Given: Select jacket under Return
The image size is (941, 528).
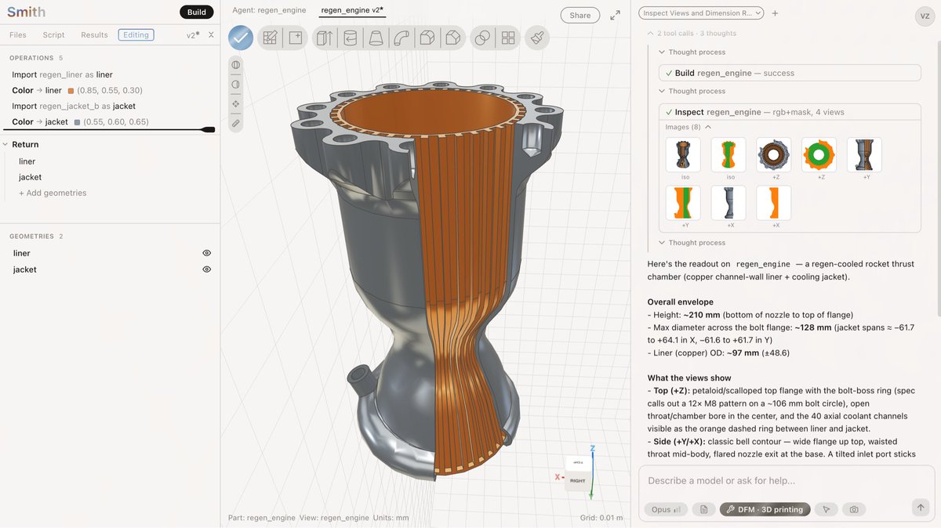Looking at the screenshot, I should coord(30,177).
